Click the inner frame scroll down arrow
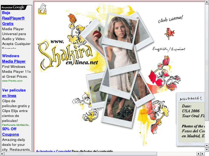Image resolution: width=209 pixels, height=156 pixels. [207, 149]
